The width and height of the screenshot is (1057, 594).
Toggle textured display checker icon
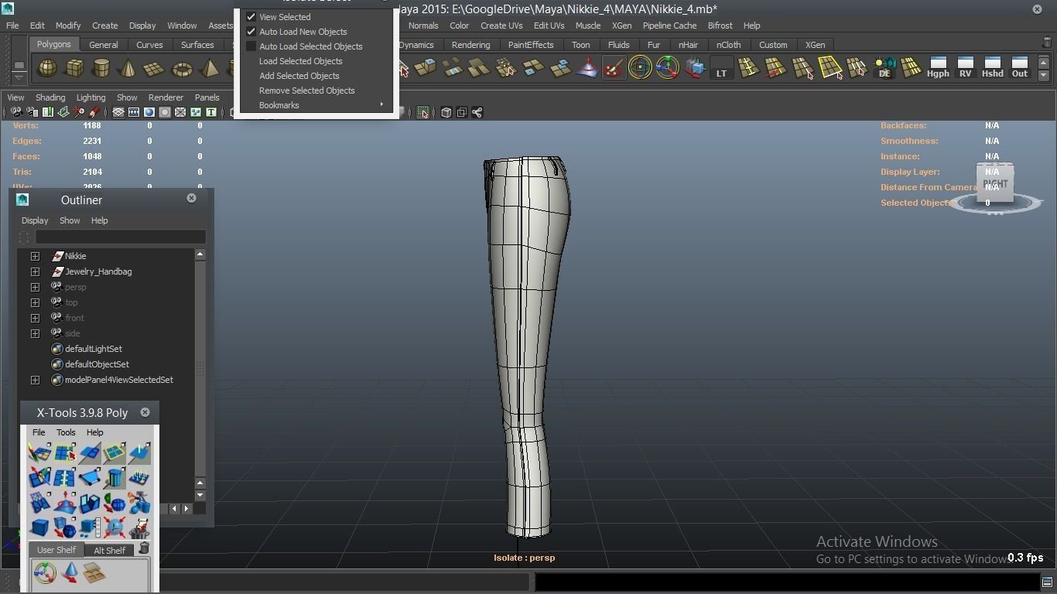click(x=180, y=112)
